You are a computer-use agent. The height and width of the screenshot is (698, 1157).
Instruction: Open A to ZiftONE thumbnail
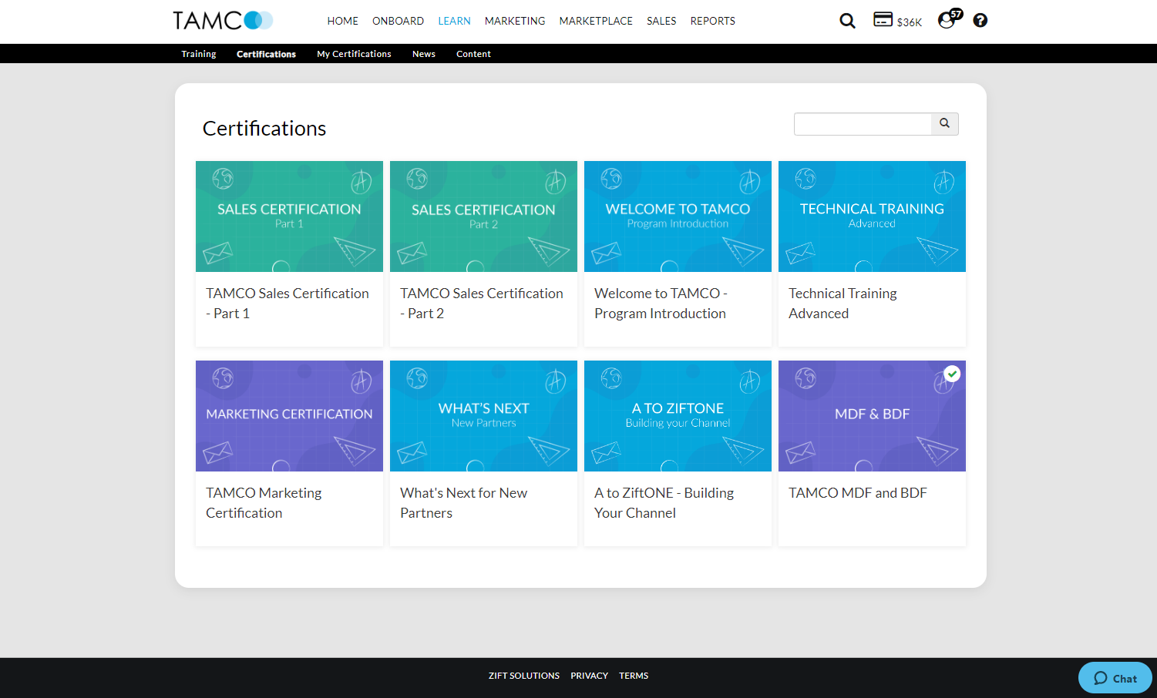click(x=678, y=416)
